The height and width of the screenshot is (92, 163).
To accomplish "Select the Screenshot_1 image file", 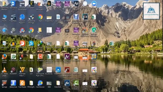I will point(49,18).
